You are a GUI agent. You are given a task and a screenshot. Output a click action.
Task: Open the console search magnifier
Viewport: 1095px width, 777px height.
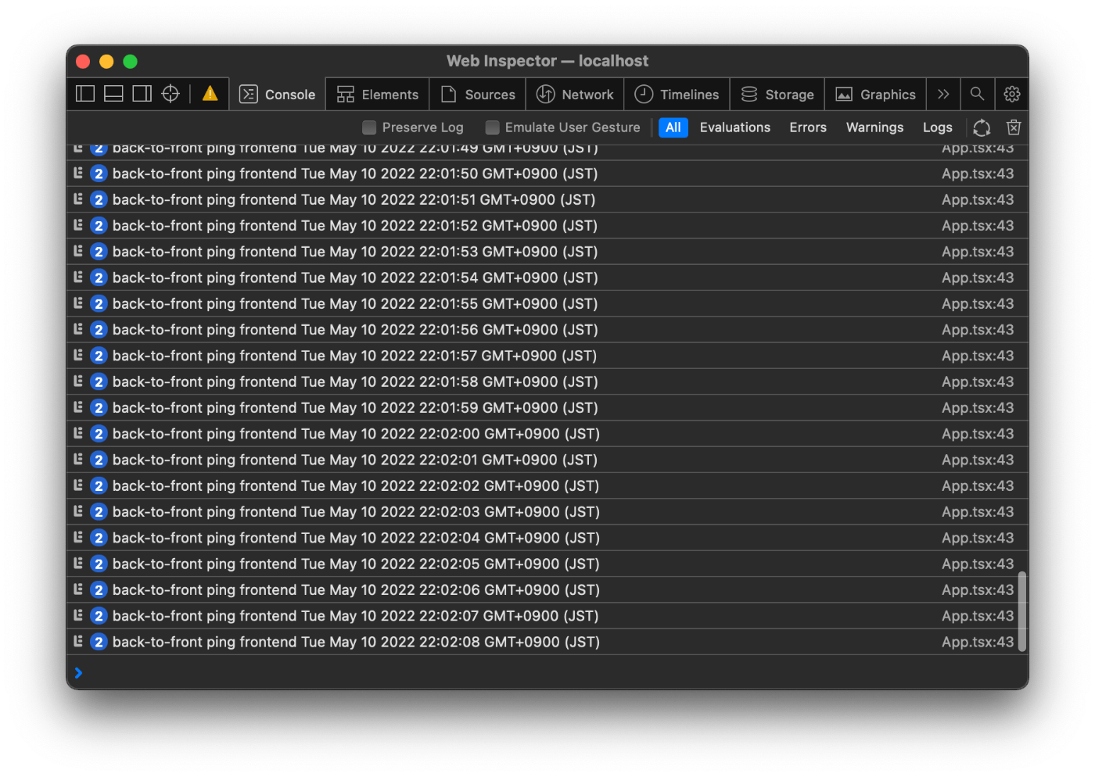[x=977, y=94]
